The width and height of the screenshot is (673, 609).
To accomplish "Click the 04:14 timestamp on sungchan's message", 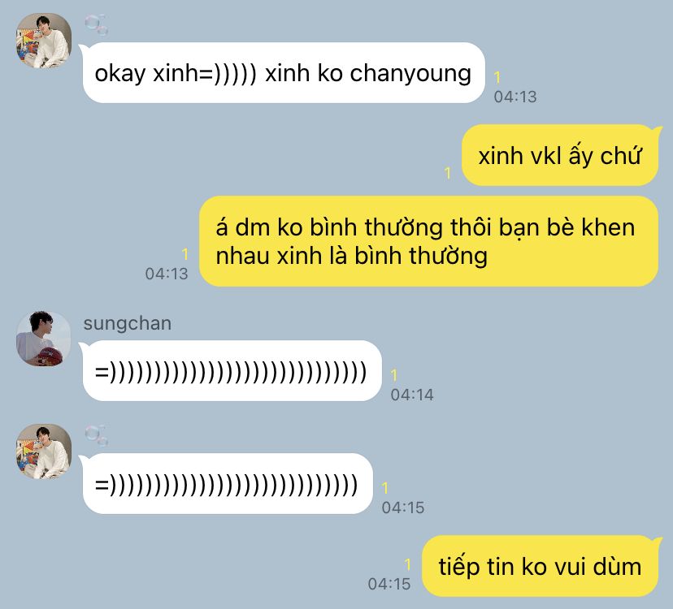I will coord(412,395).
